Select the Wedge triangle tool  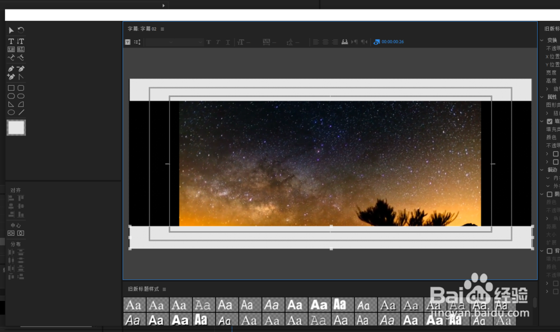coord(11,104)
